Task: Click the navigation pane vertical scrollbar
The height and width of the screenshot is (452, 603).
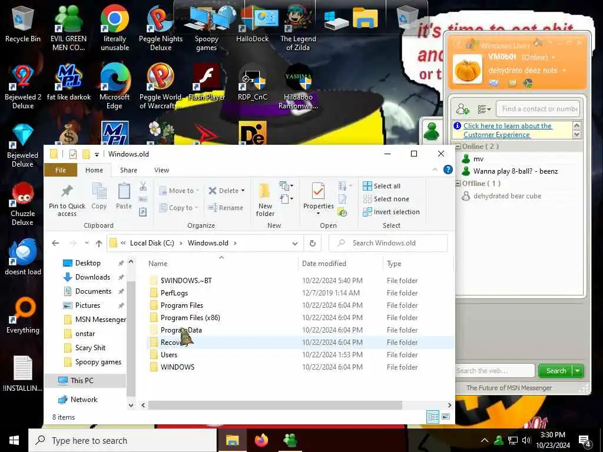Action: coord(131,338)
